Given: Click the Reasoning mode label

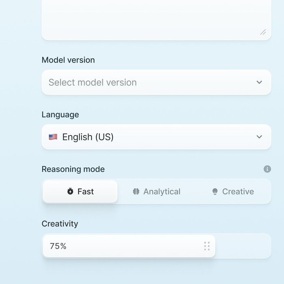Looking at the screenshot, I should [x=73, y=169].
